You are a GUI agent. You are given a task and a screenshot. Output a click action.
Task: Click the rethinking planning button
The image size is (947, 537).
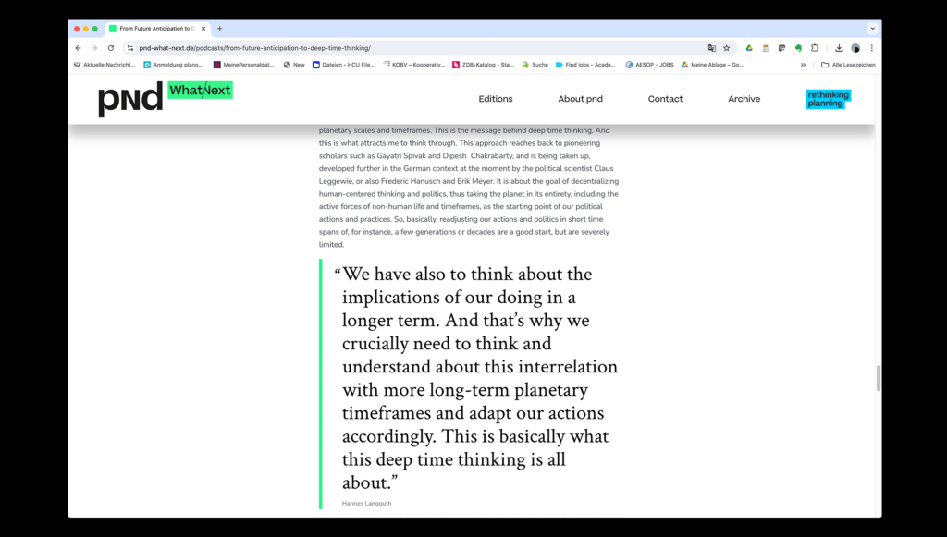[827, 99]
